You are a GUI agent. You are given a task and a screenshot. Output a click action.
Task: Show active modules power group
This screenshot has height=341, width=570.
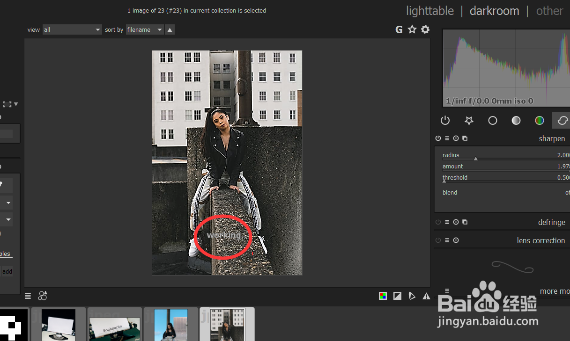click(445, 121)
